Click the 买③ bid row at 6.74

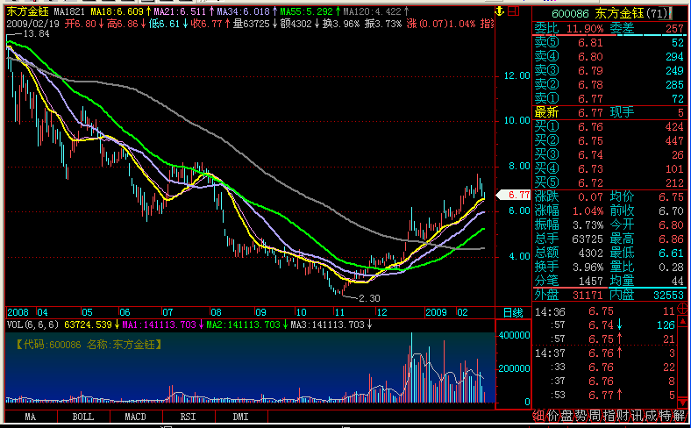coord(609,155)
